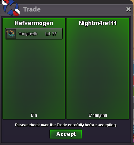The width and height of the screenshot is (134, 145).
Task: Select the Tangrowth name text
Action: [x=28, y=34]
